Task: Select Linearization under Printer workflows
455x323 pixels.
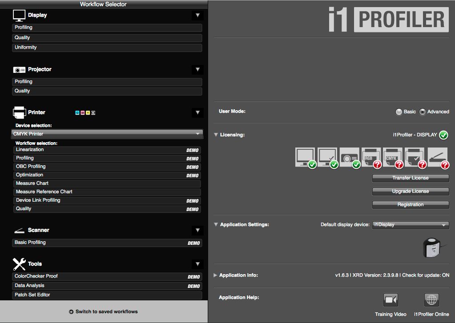Action: [x=106, y=149]
